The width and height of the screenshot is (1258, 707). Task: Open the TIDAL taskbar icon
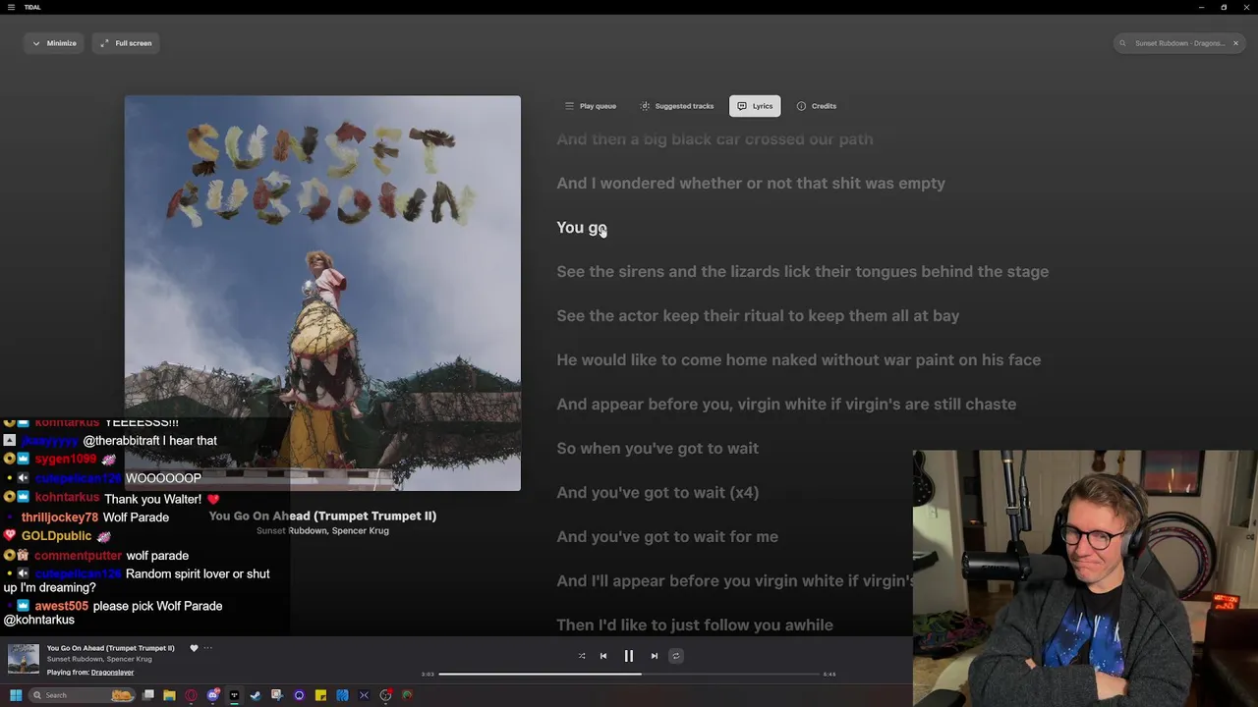(234, 695)
